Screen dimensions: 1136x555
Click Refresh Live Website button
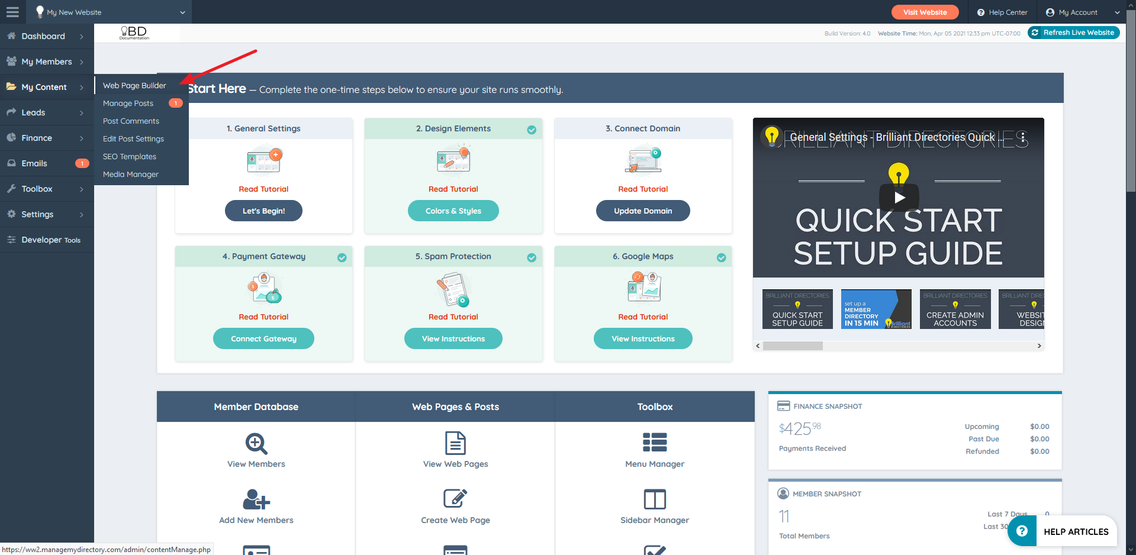click(1073, 33)
